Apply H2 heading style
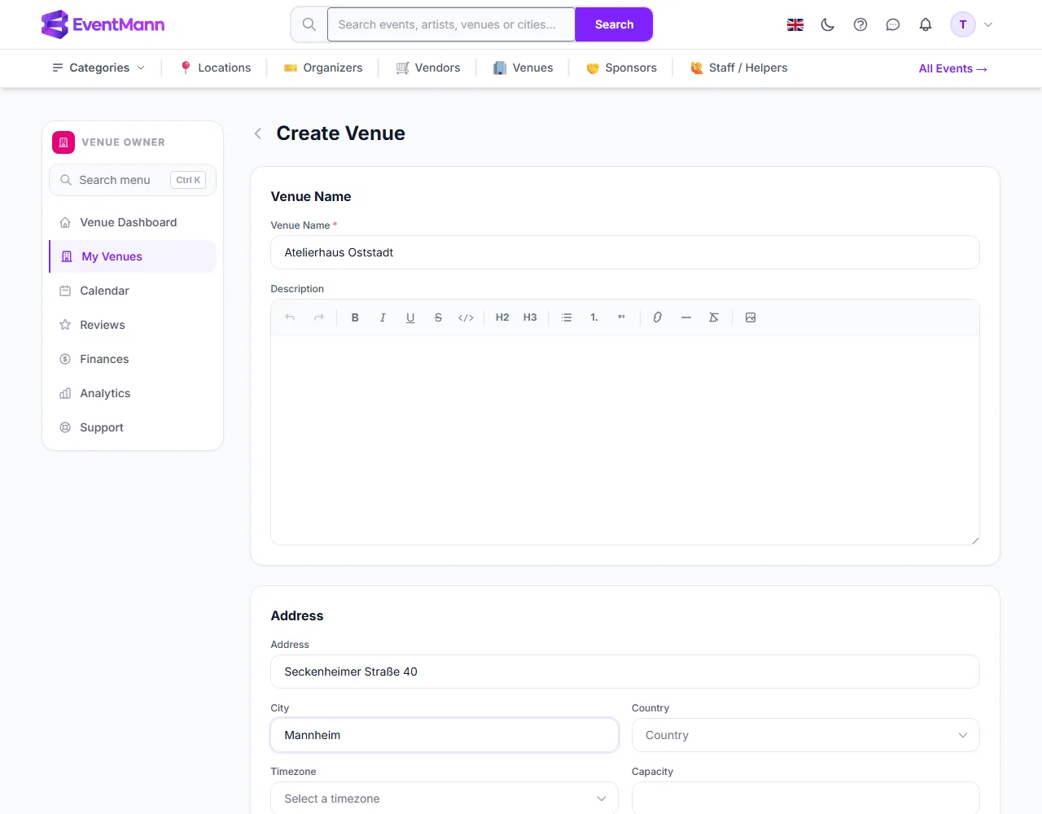1042x814 pixels. pyautogui.click(x=502, y=317)
